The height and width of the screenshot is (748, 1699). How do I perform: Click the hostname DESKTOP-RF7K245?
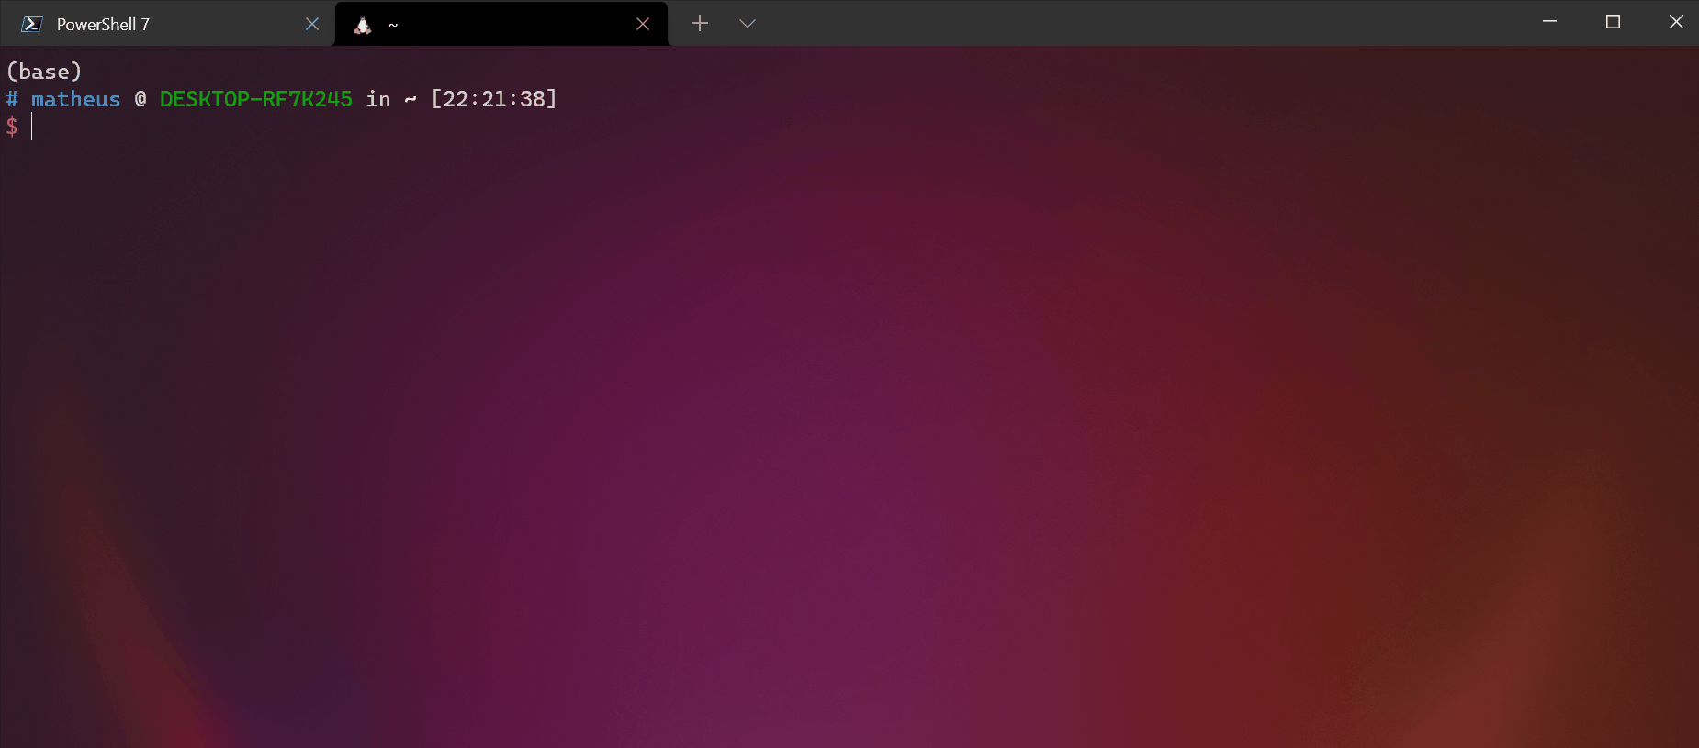(x=256, y=99)
